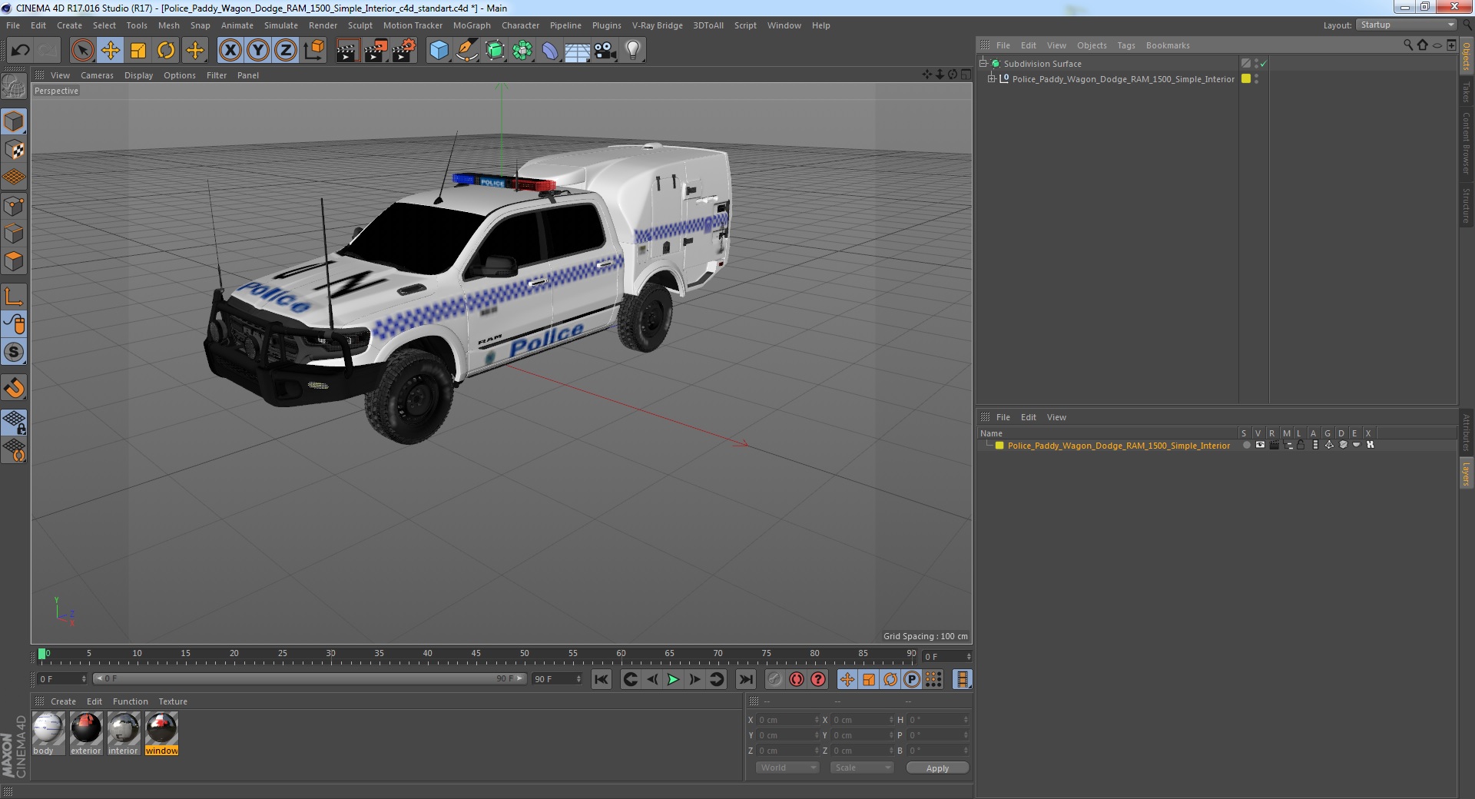
Task: Toggle autokeying button
Action: (x=797, y=679)
